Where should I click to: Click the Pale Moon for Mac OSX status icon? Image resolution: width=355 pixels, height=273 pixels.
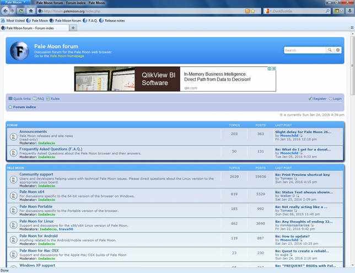[x=13, y=254]
